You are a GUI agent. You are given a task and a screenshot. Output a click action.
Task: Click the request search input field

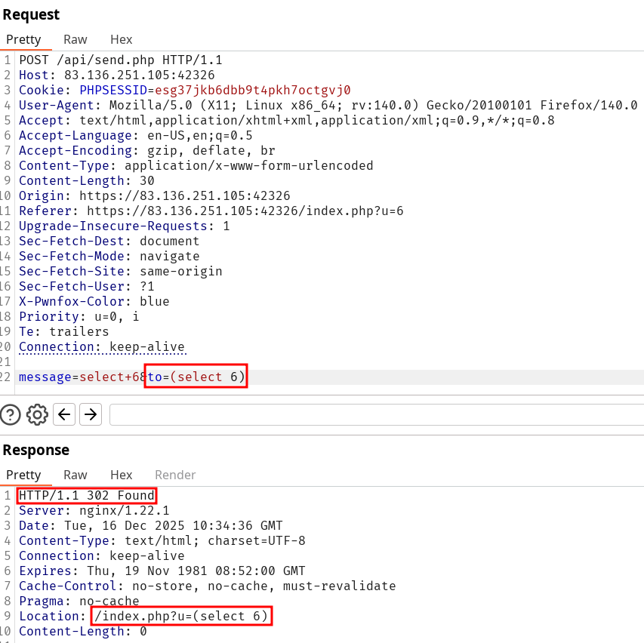(376, 414)
